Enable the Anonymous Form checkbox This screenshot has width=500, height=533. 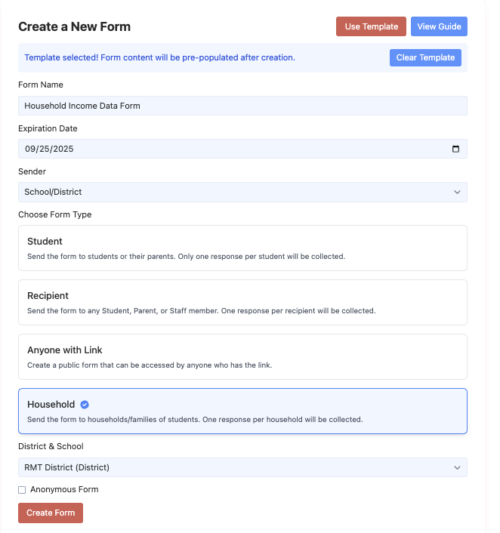22,490
